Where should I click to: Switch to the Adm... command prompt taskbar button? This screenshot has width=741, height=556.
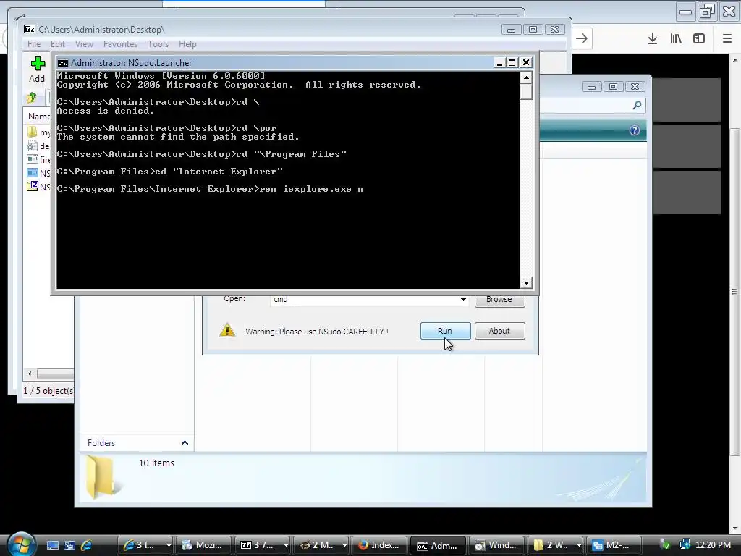(438, 545)
